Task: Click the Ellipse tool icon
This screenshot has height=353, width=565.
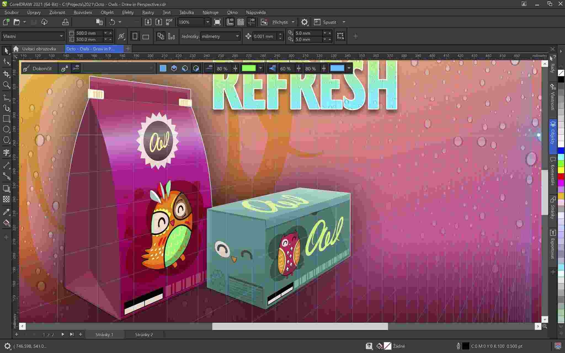Action: [6, 130]
